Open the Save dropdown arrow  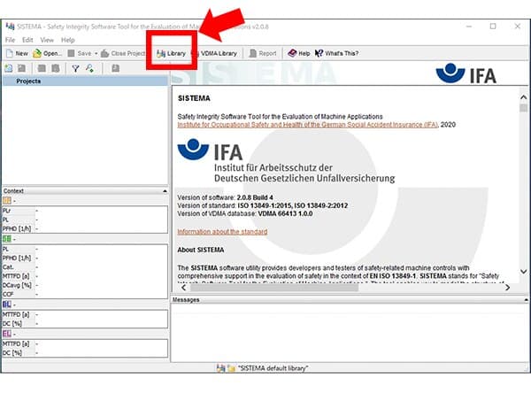tap(96, 53)
